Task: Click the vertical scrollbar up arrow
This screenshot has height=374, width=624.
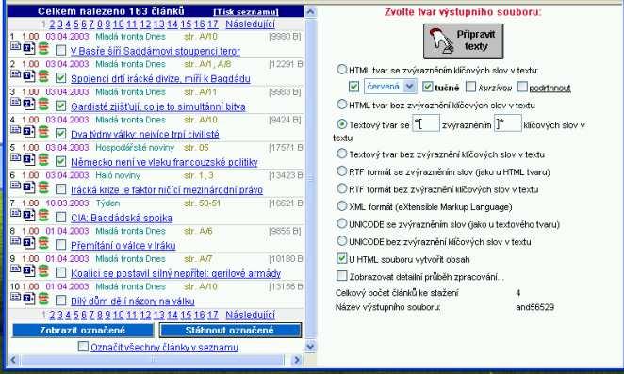Action: (x=310, y=12)
